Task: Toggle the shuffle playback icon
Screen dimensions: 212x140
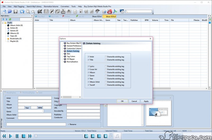Action: 93,136
